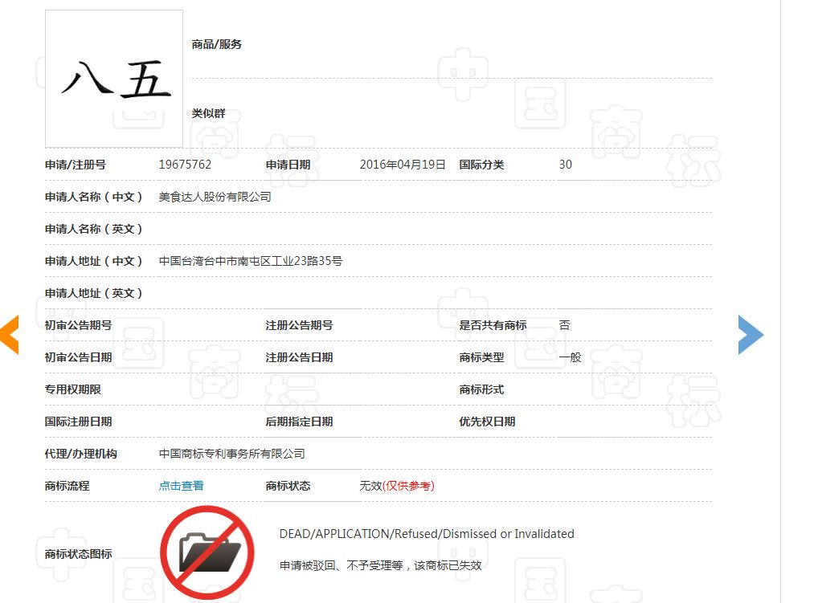Select application number 19675762
Viewport: 814px width, 603px height.
[x=185, y=165]
